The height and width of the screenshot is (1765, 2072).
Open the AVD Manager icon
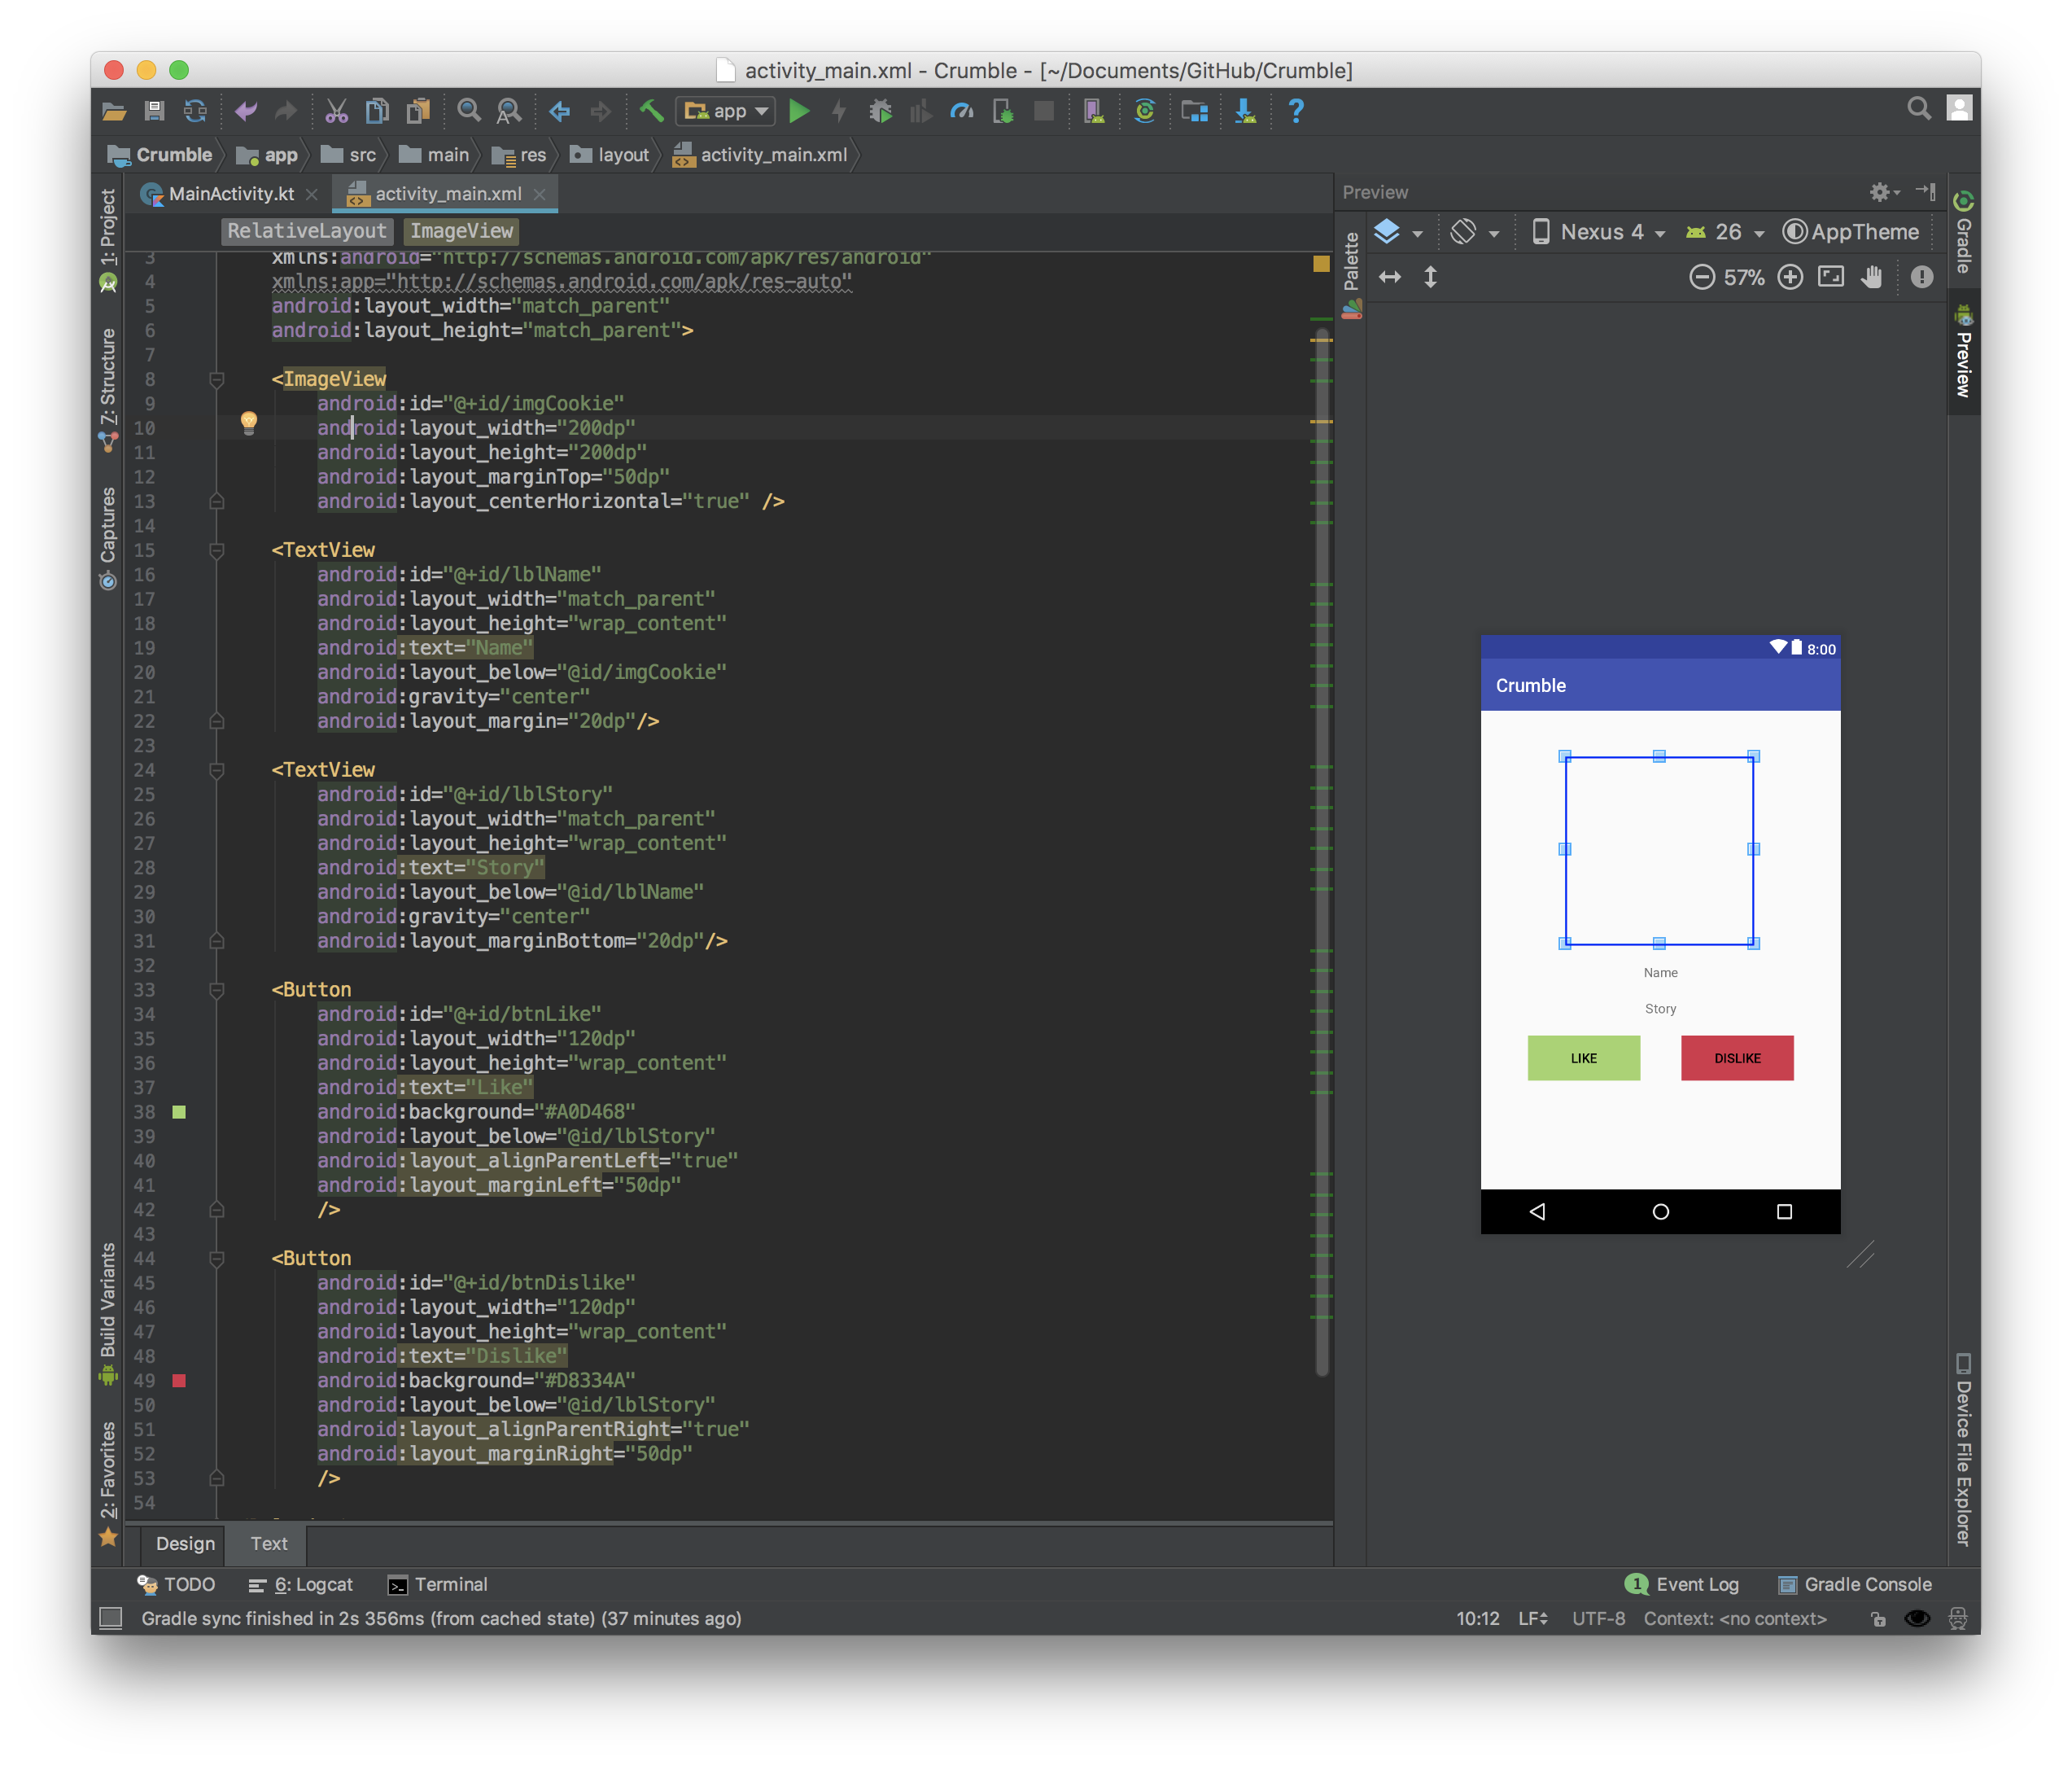point(1094,111)
